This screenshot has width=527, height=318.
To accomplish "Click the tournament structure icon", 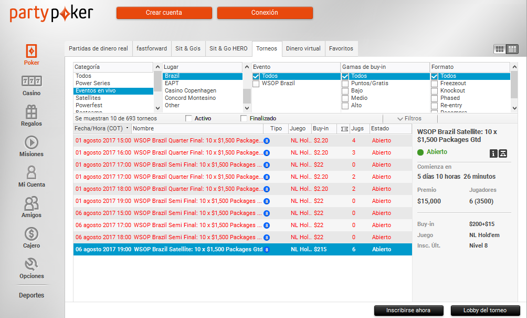I will tap(503, 153).
